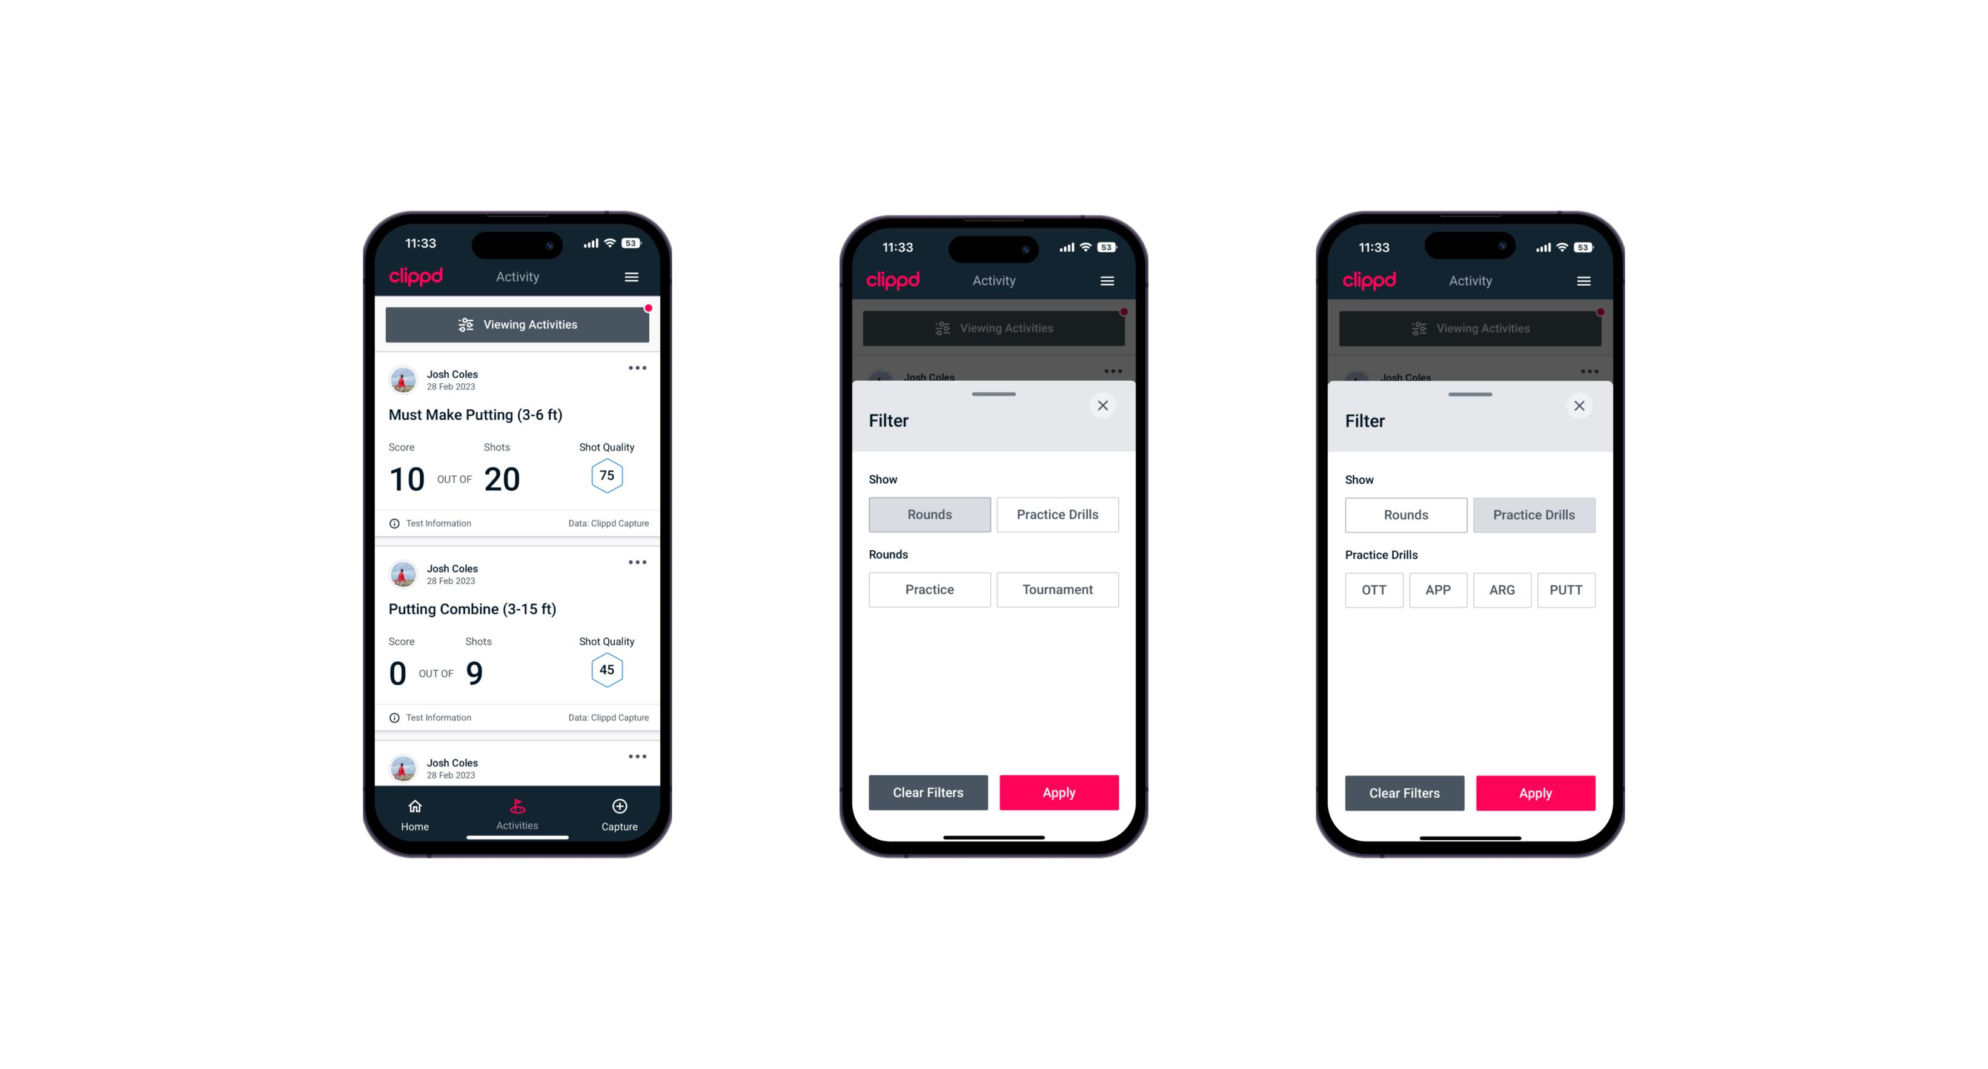The height and width of the screenshot is (1069, 1988).
Task: Select Tournament round type filter
Action: pos(1056,588)
